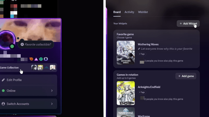Image resolution: width=209 pixels, height=117 pixels.
Task: Click the pink triangle profile badge
Action: 36,59
